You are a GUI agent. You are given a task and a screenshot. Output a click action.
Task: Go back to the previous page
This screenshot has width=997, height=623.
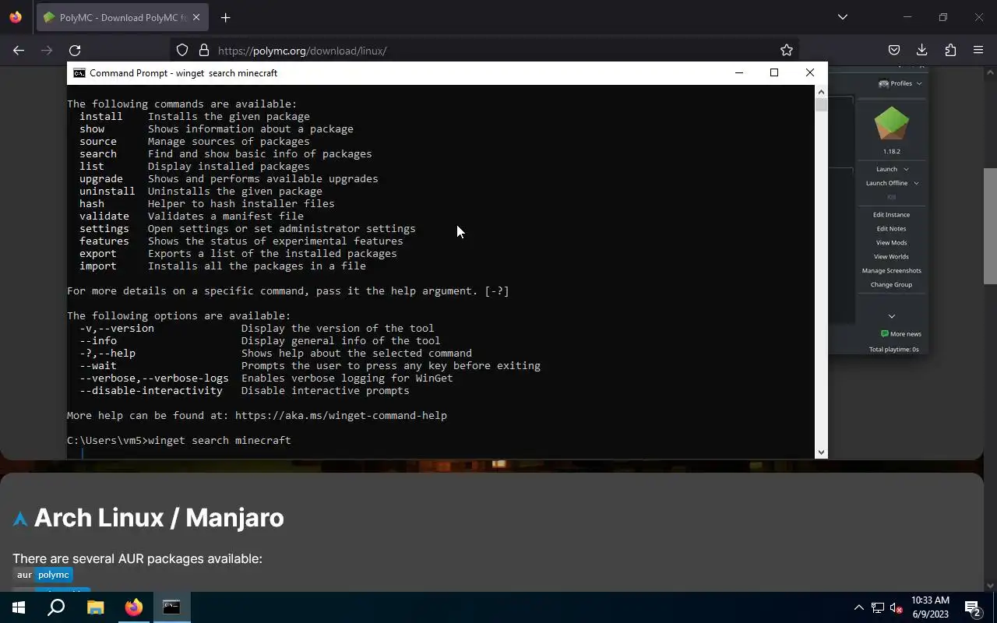[x=19, y=51]
